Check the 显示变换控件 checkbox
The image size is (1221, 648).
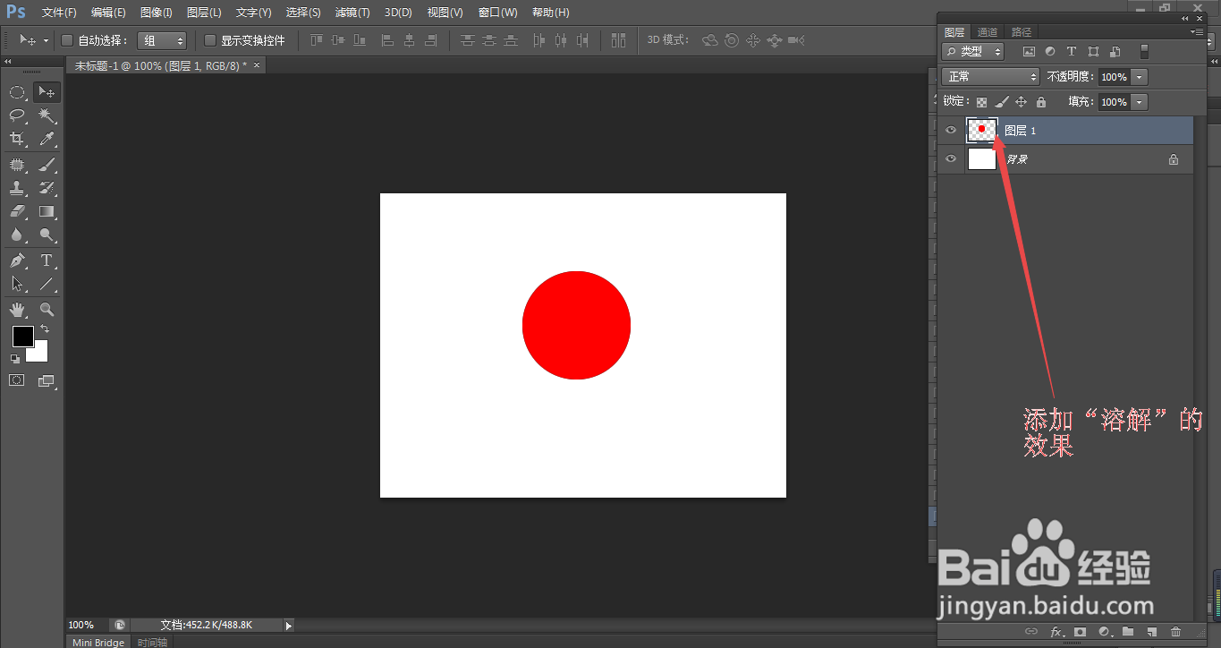pos(210,40)
